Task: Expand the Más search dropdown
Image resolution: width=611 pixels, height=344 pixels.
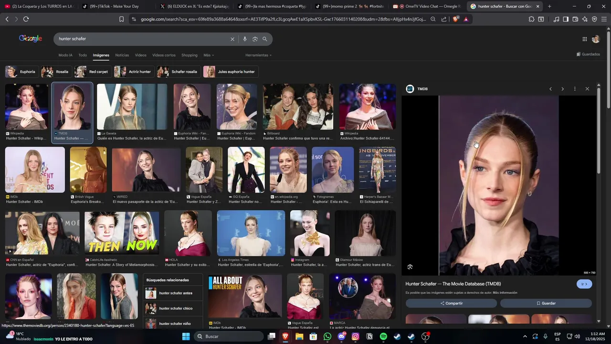Action: 209,55
